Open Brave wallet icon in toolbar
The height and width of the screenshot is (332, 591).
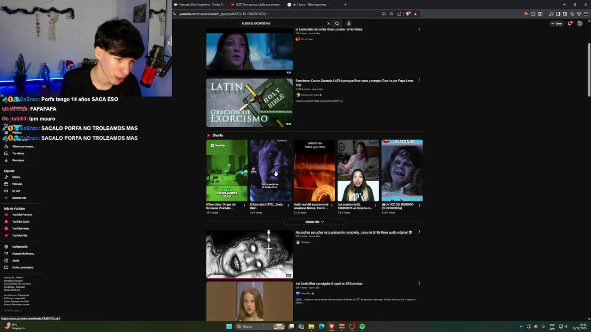(x=565, y=14)
